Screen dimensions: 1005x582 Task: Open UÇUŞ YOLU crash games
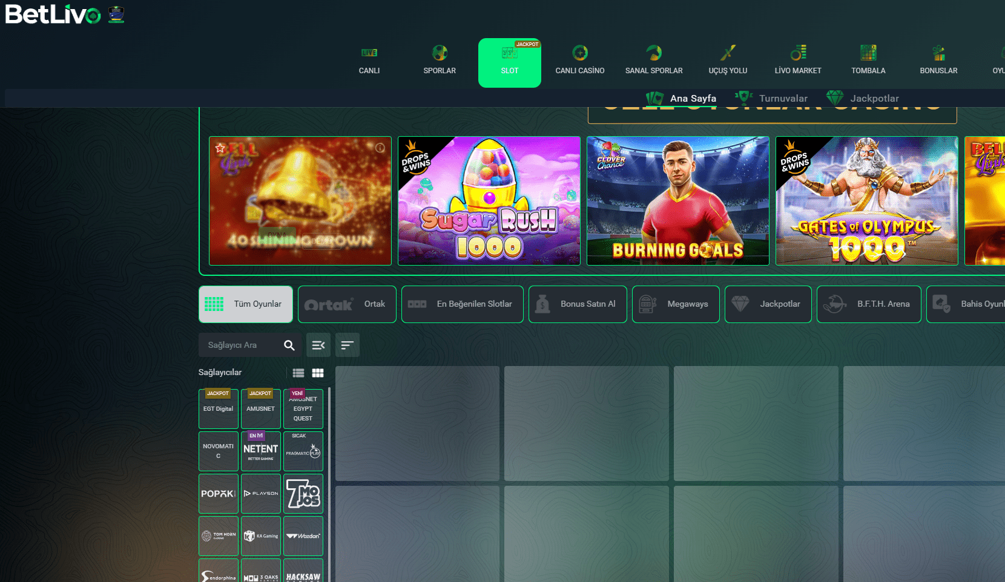point(728,62)
